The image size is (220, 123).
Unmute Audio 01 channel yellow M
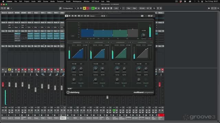coord(9,70)
